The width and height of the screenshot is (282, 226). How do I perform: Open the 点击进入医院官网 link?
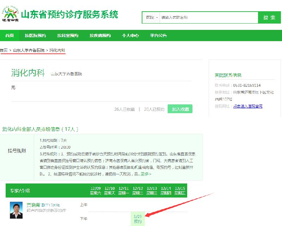pos(248,106)
